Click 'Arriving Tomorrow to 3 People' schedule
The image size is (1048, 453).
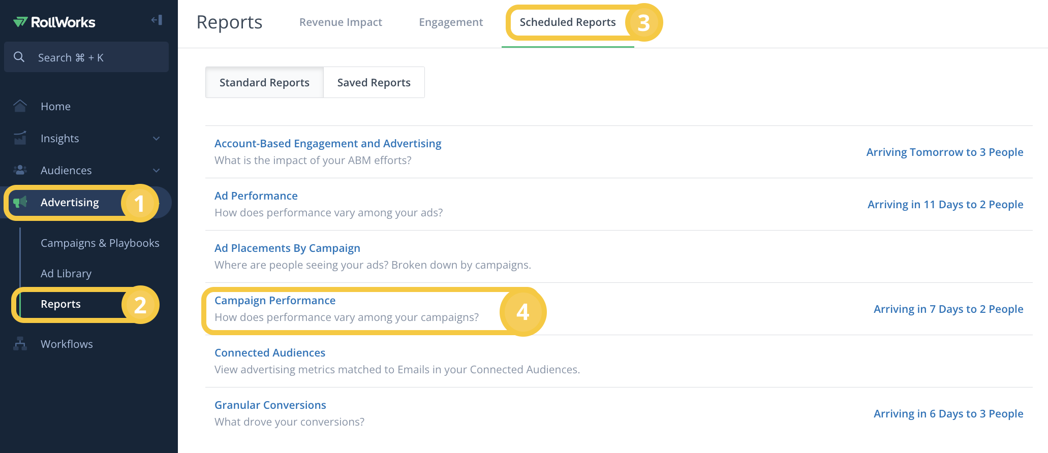[945, 152]
